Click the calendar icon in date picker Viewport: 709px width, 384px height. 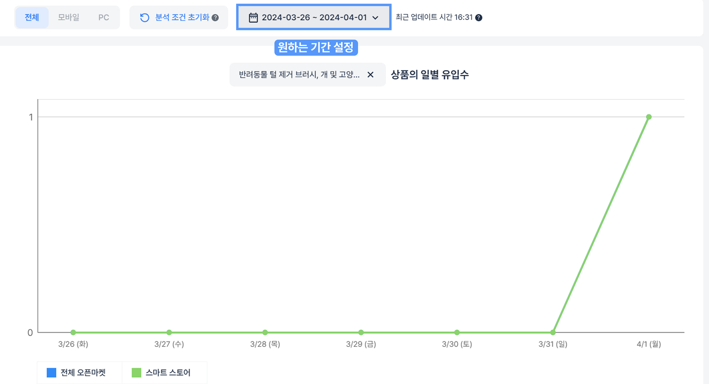click(253, 17)
